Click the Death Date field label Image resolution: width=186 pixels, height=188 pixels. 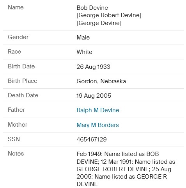point(23,95)
